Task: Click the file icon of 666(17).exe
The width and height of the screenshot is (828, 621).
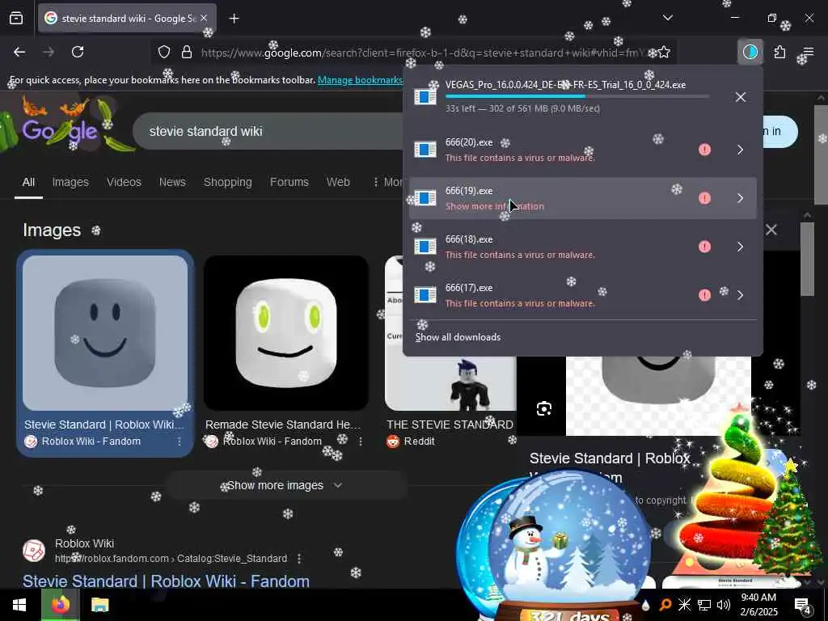Action: click(x=425, y=294)
